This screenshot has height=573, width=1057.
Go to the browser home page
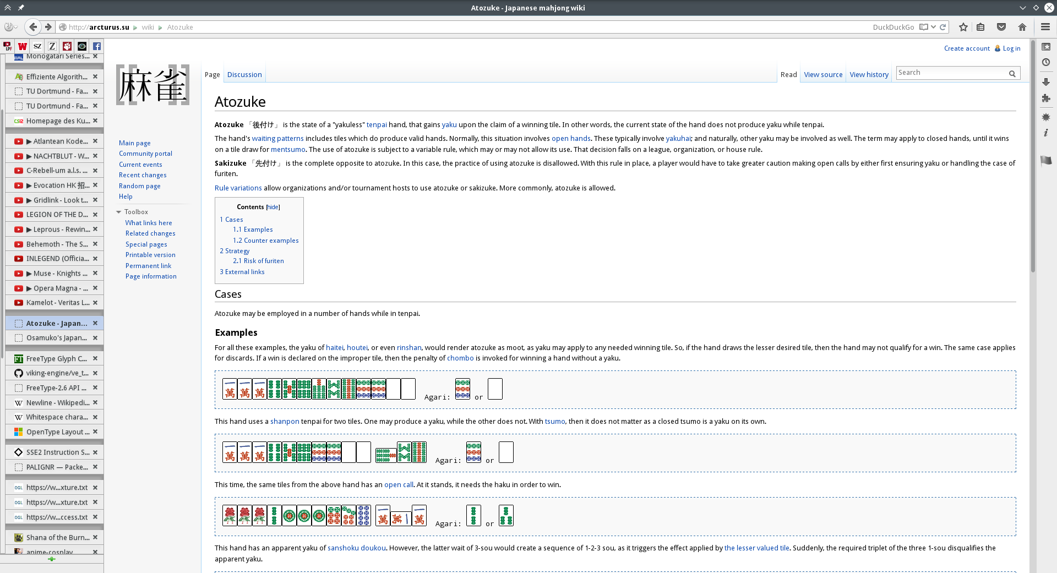[1022, 27]
